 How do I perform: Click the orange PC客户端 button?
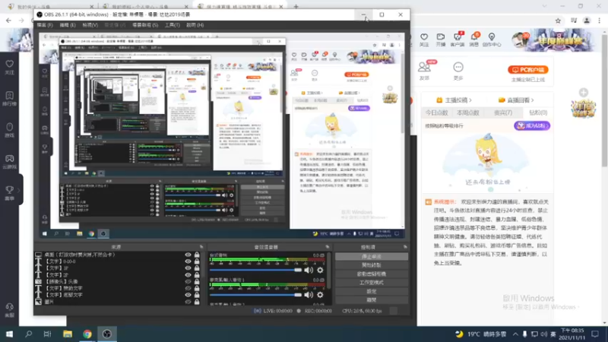pyautogui.click(x=528, y=70)
